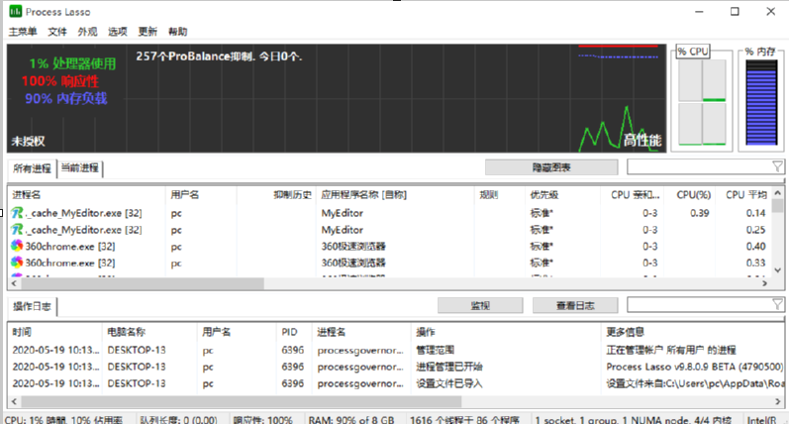Click the 高性能 power plan label on graph
Screen dimensions: 789x424
tap(642, 141)
